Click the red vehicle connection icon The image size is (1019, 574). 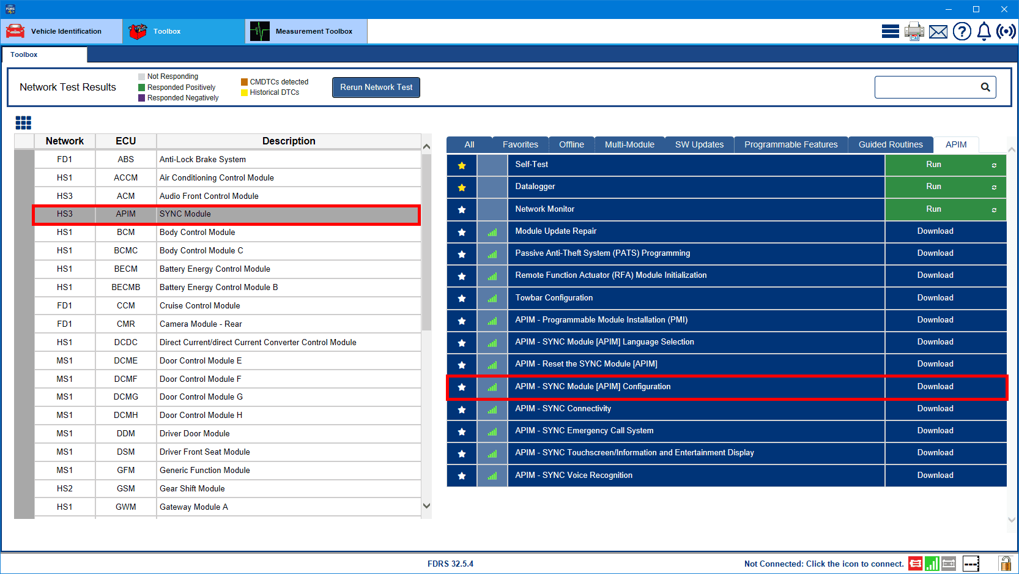pyautogui.click(x=915, y=564)
